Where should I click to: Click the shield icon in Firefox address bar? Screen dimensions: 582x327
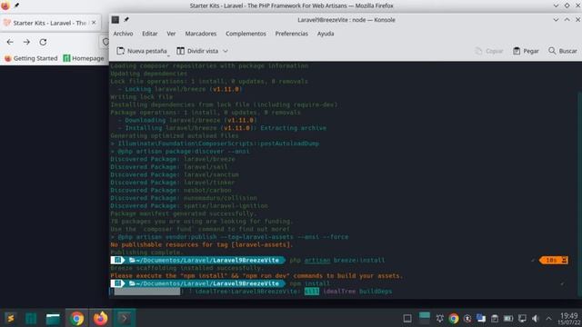click(105, 42)
